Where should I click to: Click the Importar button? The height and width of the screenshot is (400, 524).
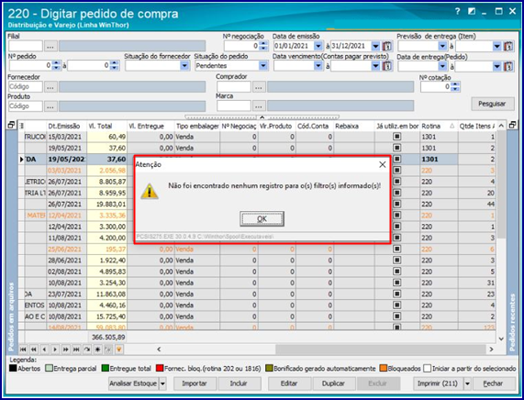(x=195, y=383)
